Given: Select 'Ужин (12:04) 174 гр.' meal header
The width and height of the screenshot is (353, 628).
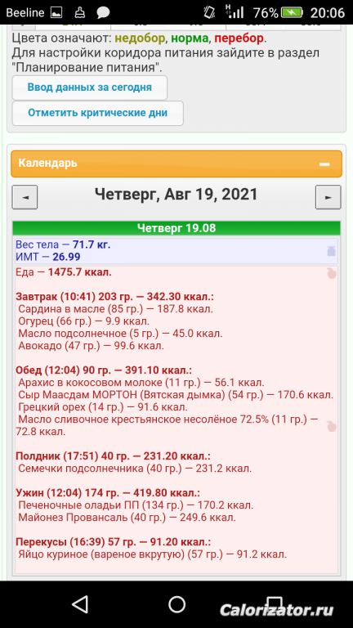Looking at the screenshot, I should 108,492.
